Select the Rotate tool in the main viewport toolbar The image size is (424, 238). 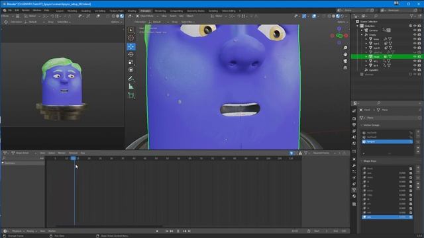click(131, 54)
